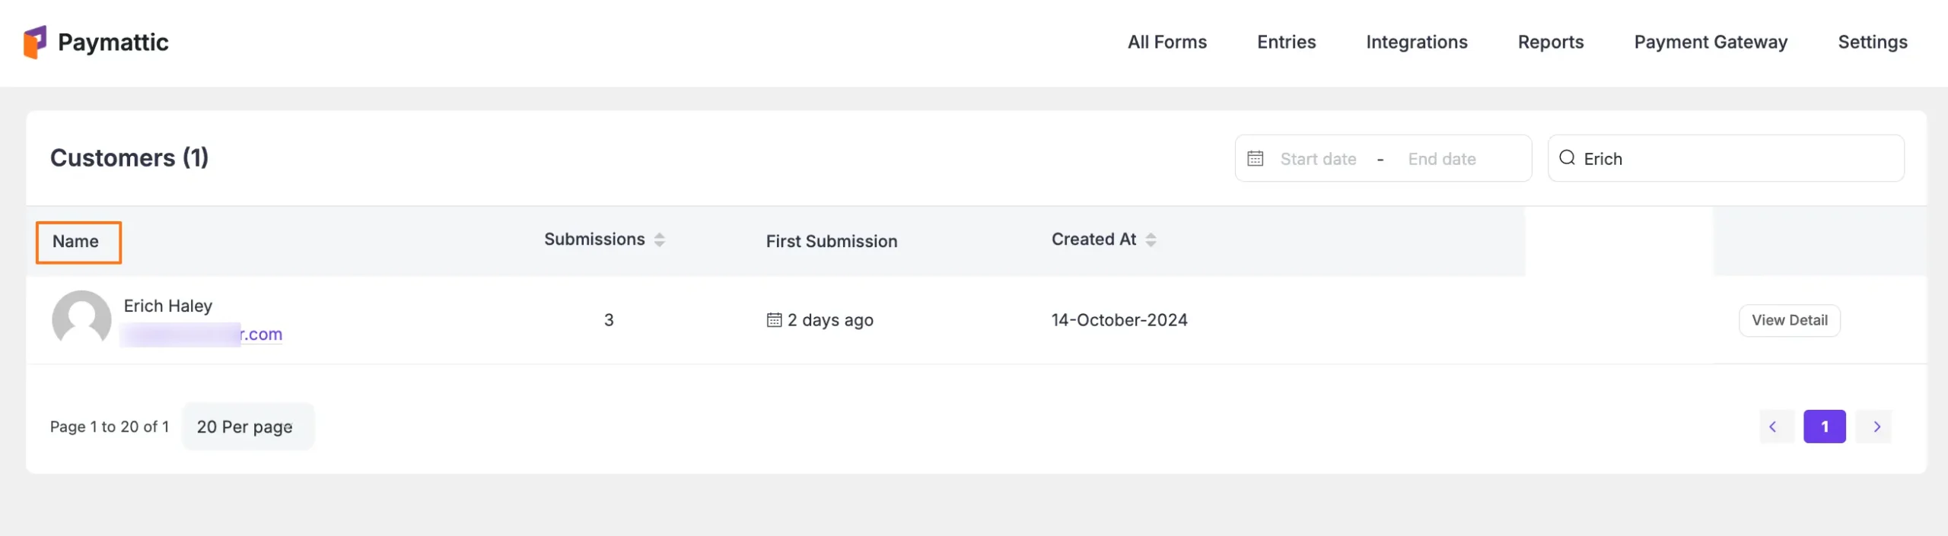Open the Entries menu item
Screen dimensions: 1948x536
pyautogui.click(x=1286, y=42)
